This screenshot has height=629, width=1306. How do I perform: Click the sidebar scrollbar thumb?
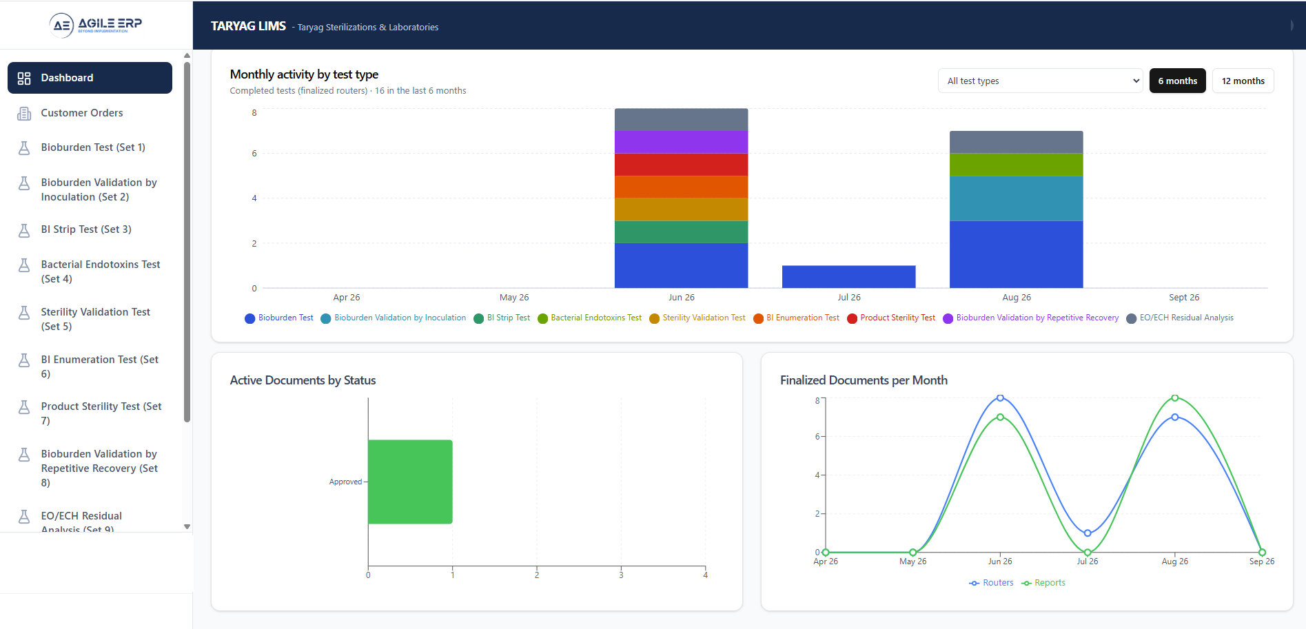point(187,242)
